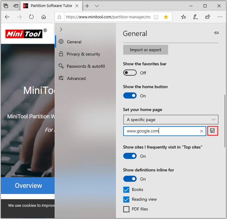
Task: Open a new tab with plus icon
Action: tap(87, 6)
